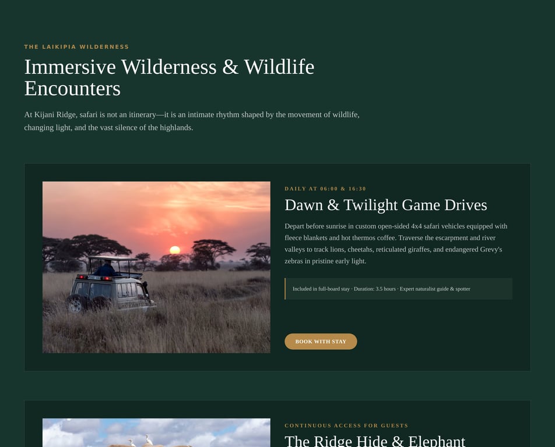This screenshot has width=555, height=447.
Task: Select 'Continuous access for guests' label
Action: tap(346, 425)
